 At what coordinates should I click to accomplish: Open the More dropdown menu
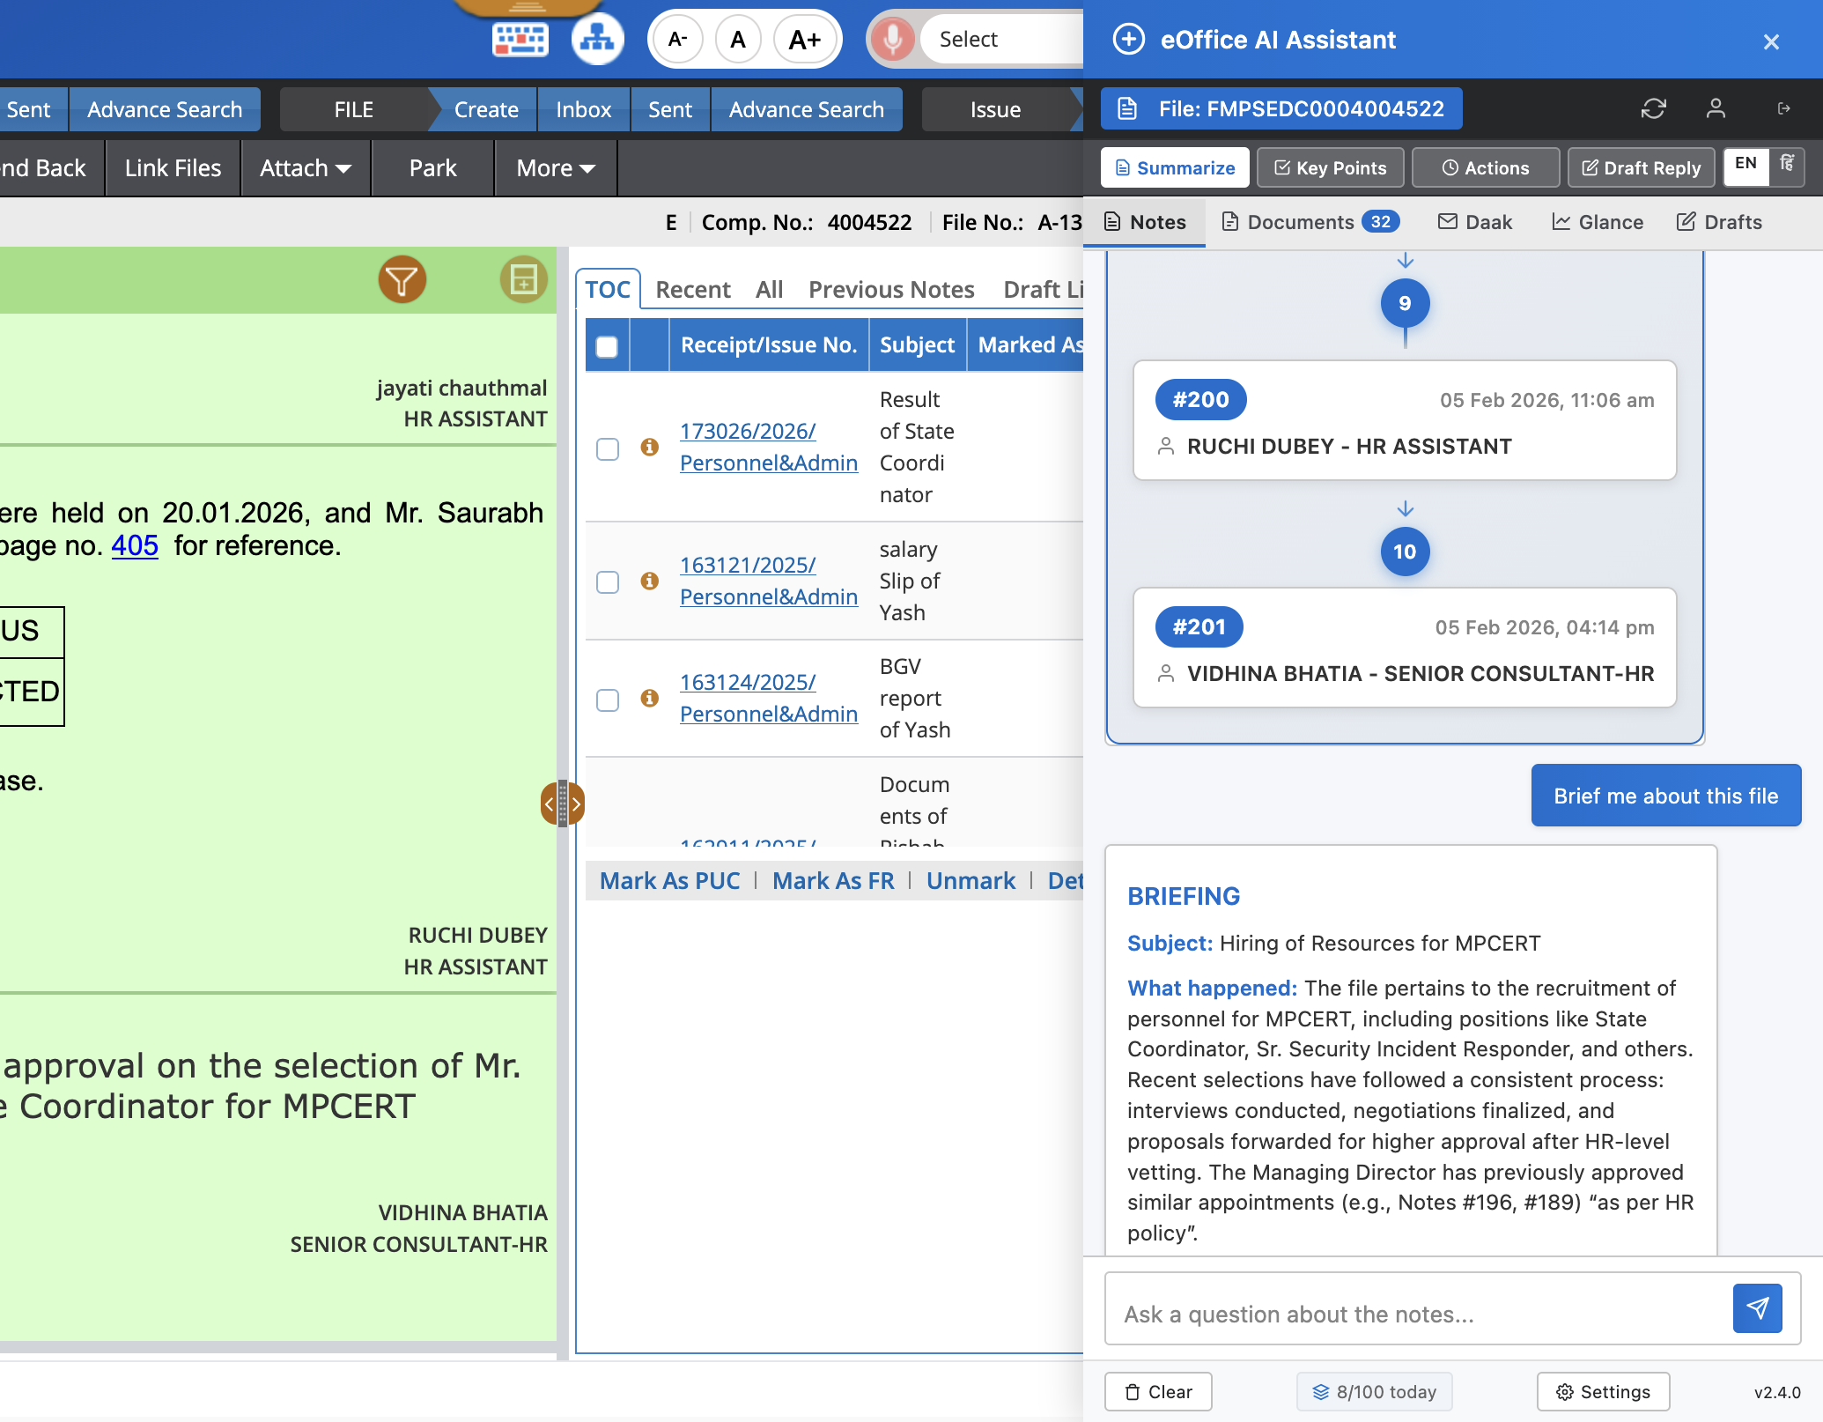(556, 168)
